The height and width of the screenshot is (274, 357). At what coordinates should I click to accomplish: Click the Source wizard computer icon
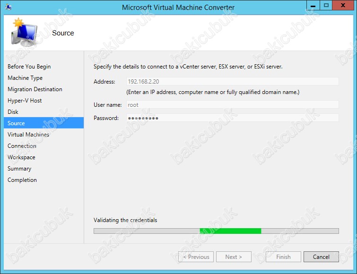[24, 32]
